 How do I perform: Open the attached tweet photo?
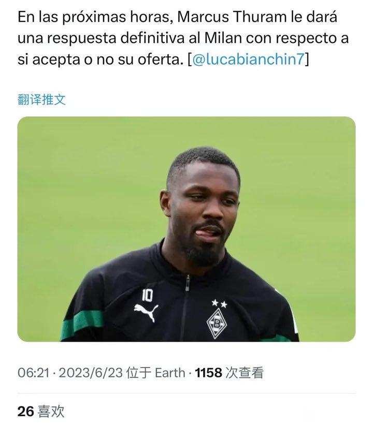tap(187, 229)
